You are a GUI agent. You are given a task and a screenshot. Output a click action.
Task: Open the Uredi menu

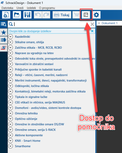click(x=20, y=8)
